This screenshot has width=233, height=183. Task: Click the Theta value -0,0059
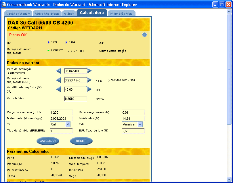56,175
